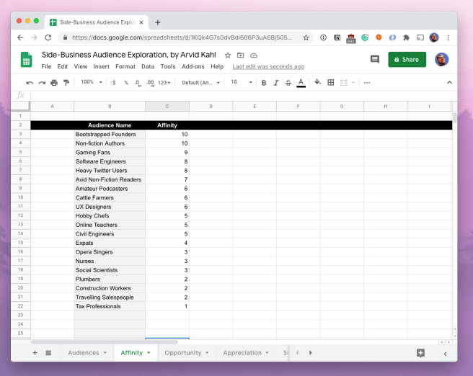This screenshot has height=376, width=473.
Task: Collapse the menus with the caret icon
Action: pos(449,82)
